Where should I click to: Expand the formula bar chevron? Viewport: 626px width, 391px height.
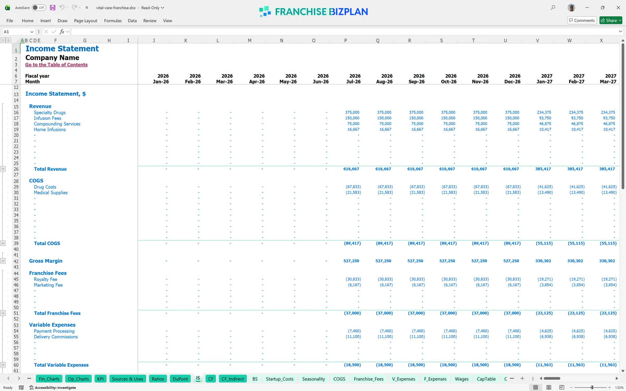pyautogui.click(x=620, y=32)
